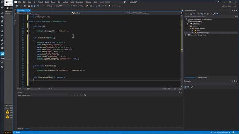Click the bookmark icon in the toolbar
The height and width of the screenshot is (134, 239).
coord(109,6)
